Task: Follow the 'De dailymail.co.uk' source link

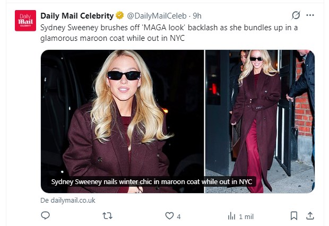Action: (68, 200)
